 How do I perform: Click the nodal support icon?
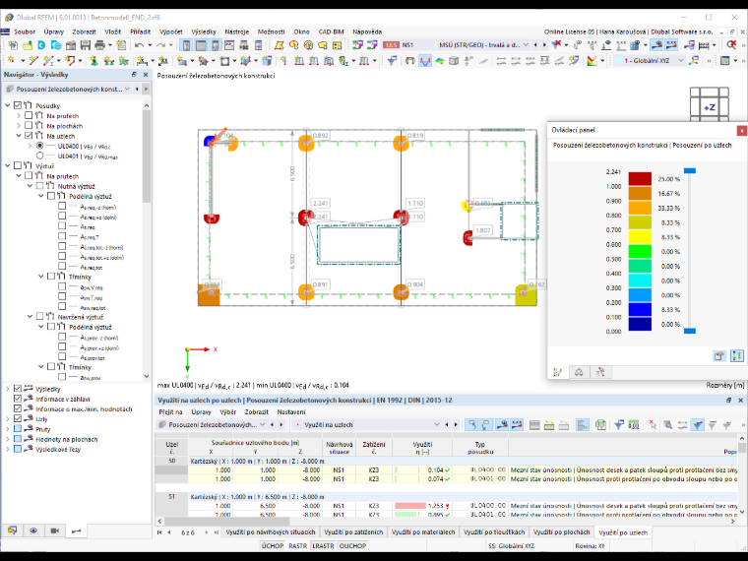pyautogui.click(x=93, y=61)
